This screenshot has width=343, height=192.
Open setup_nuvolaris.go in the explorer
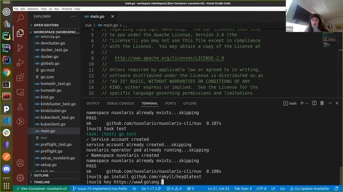pos(58,158)
